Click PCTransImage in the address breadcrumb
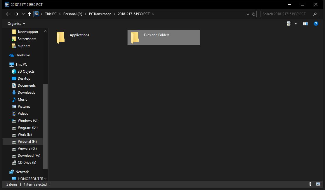 click(100, 14)
